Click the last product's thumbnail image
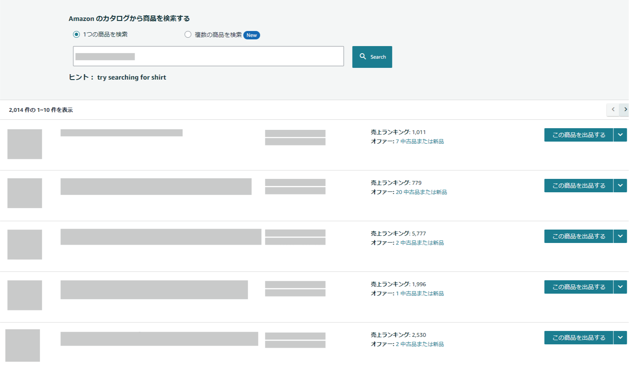Viewport: 629px width, 372px height. tap(23, 345)
